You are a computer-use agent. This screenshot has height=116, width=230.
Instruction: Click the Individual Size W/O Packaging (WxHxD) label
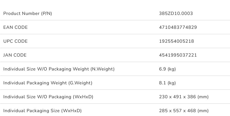[48, 97]
